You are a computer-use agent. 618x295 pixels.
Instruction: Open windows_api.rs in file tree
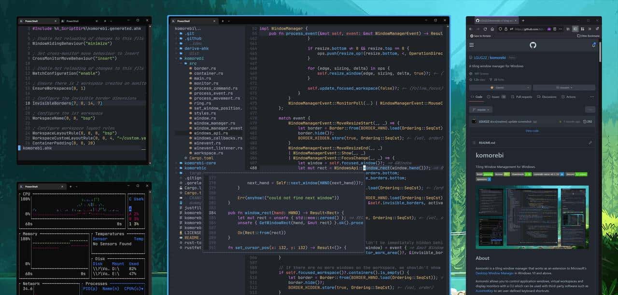point(211,133)
